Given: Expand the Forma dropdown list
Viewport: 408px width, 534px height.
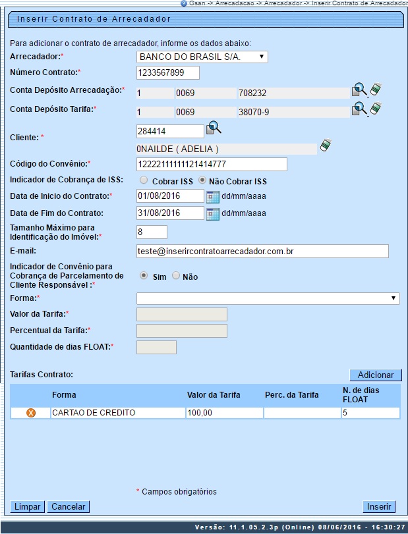Looking at the screenshot, I should [268, 298].
